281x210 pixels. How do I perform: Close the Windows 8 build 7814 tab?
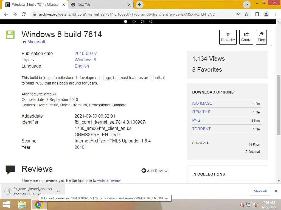click(x=64, y=5)
